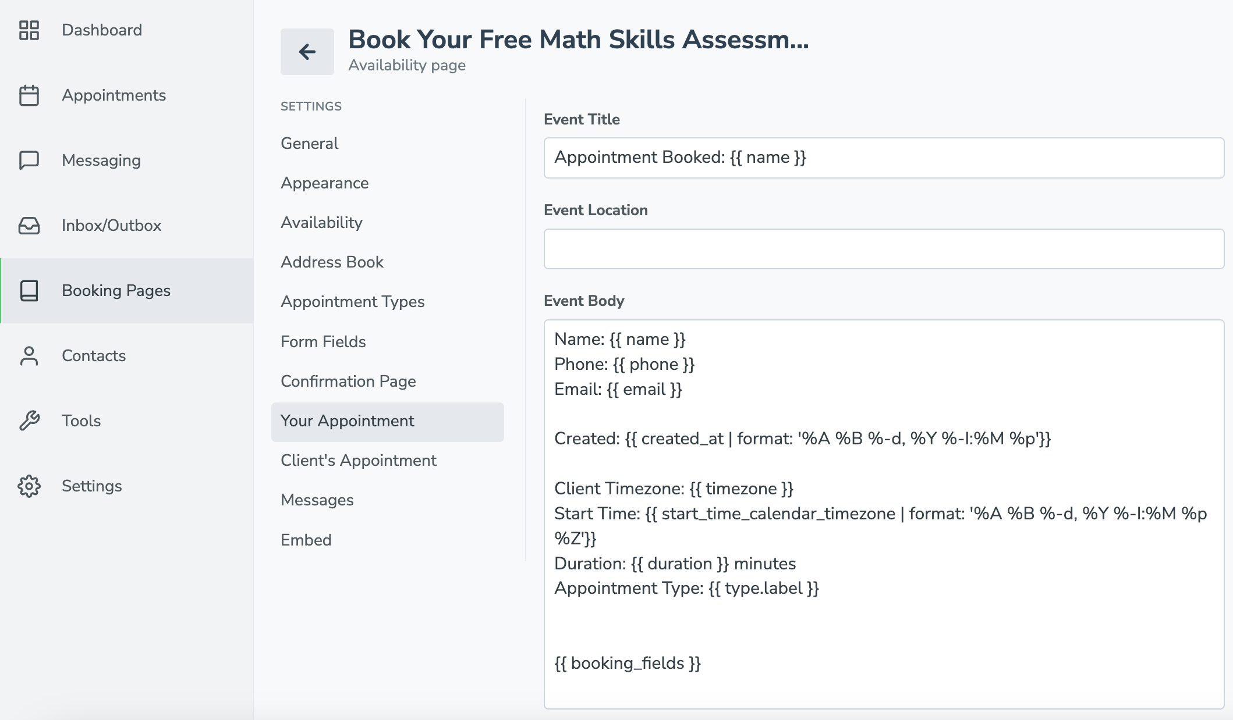Click the Inbox/Outbox tray icon

pyautogui.click(x=29, y=226)
